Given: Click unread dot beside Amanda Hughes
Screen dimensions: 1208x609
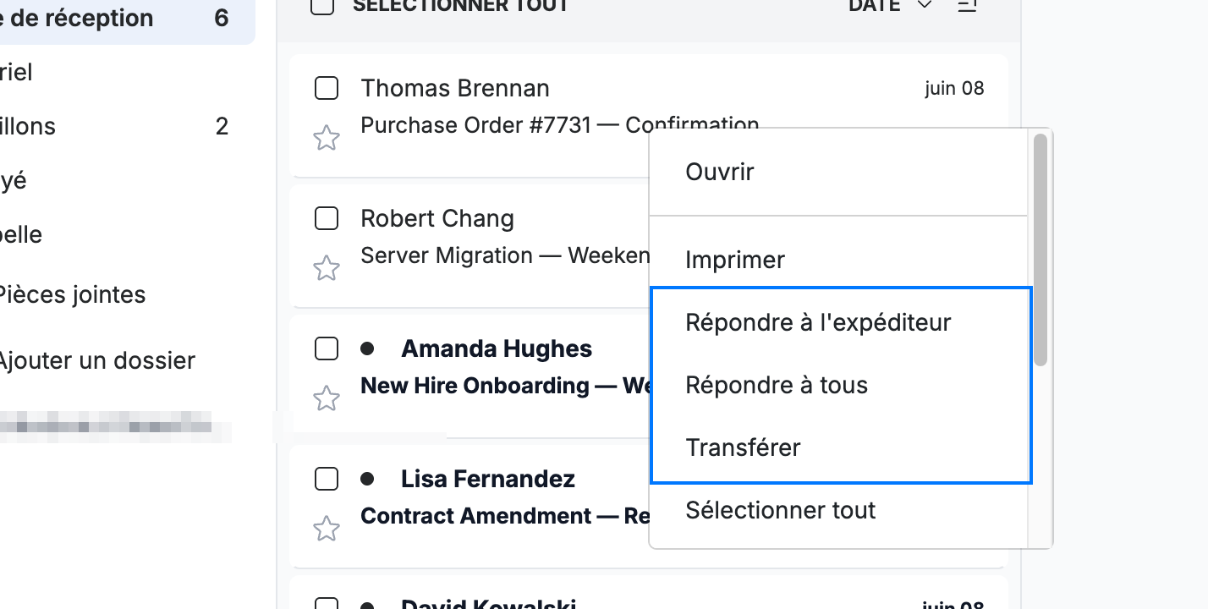Looking at the screenshot, I should click(367, 348).
